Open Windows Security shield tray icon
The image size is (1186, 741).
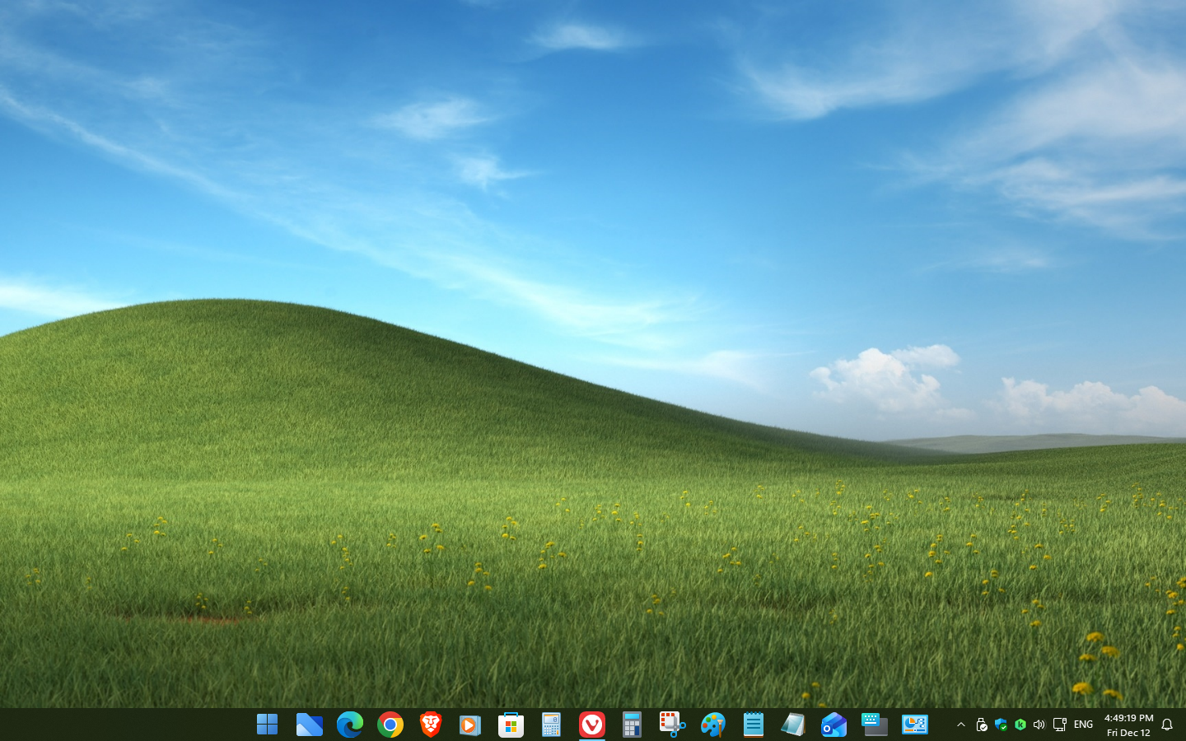1001,725
